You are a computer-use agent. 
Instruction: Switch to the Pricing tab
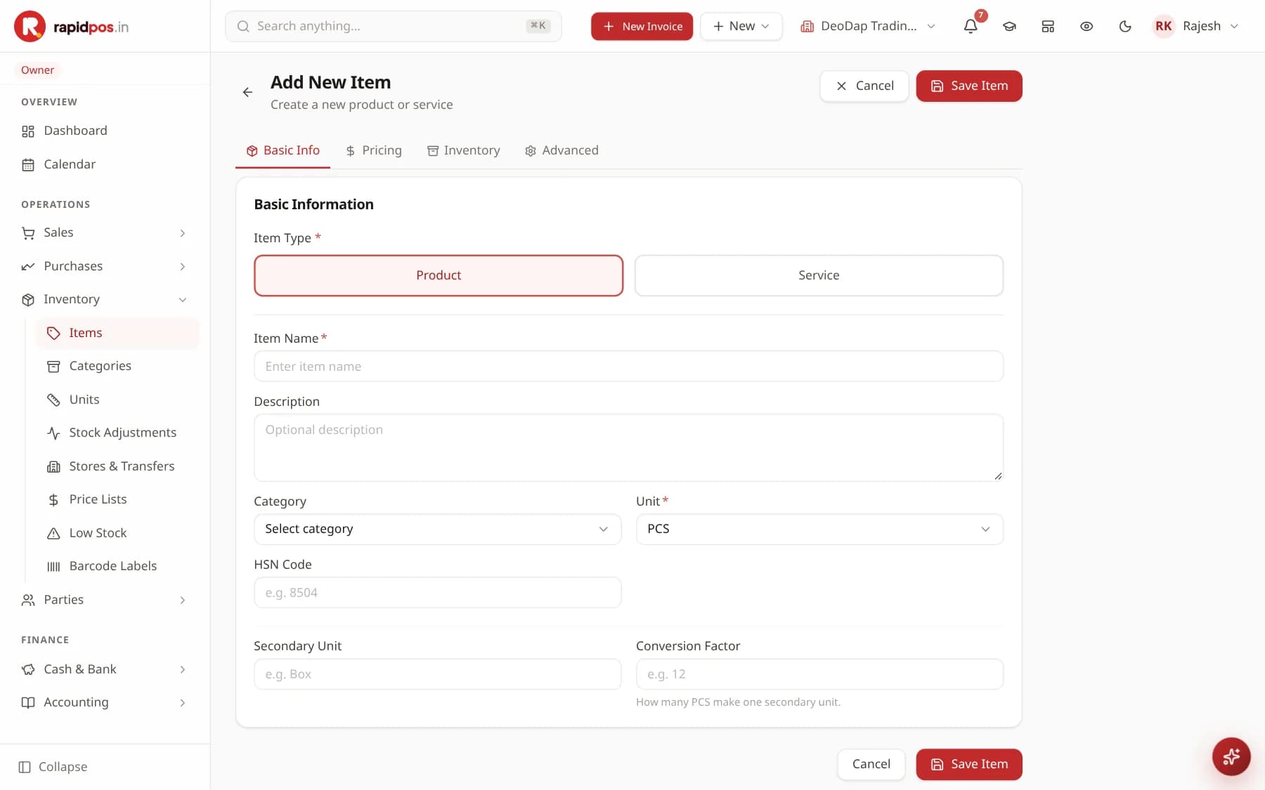tap(374, 150)
